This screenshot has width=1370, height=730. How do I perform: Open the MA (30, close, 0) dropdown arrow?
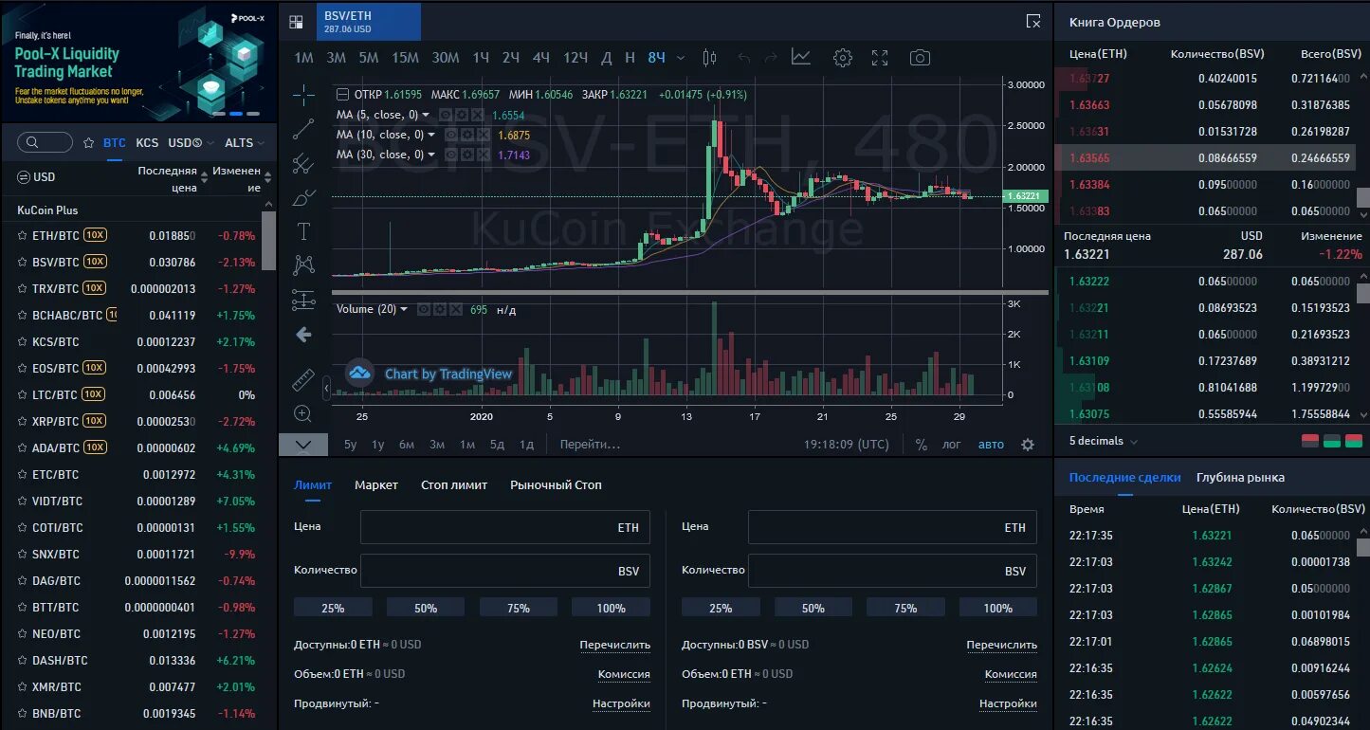click(432, 155)
